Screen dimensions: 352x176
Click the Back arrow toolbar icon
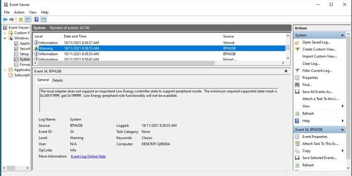tap(5, 20)
